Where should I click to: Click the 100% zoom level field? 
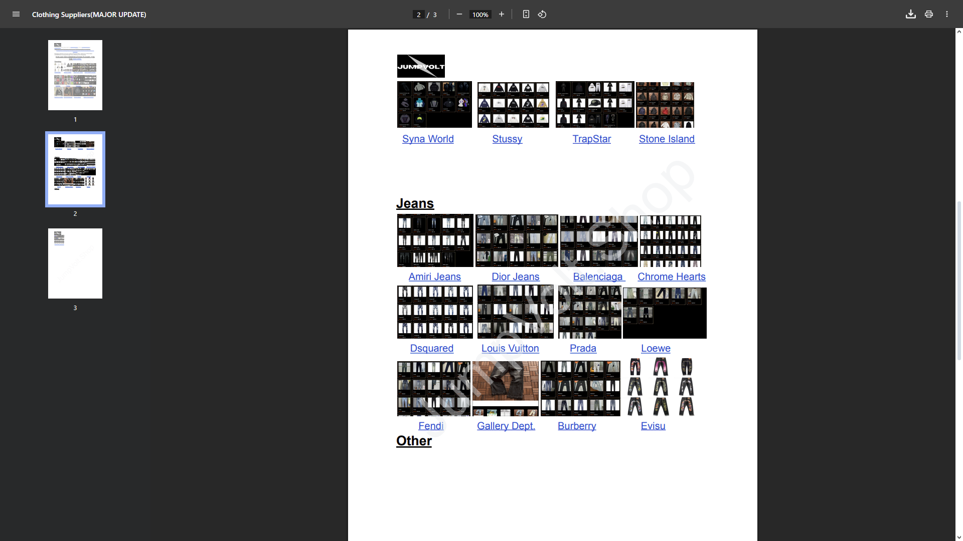click(480, 15)
